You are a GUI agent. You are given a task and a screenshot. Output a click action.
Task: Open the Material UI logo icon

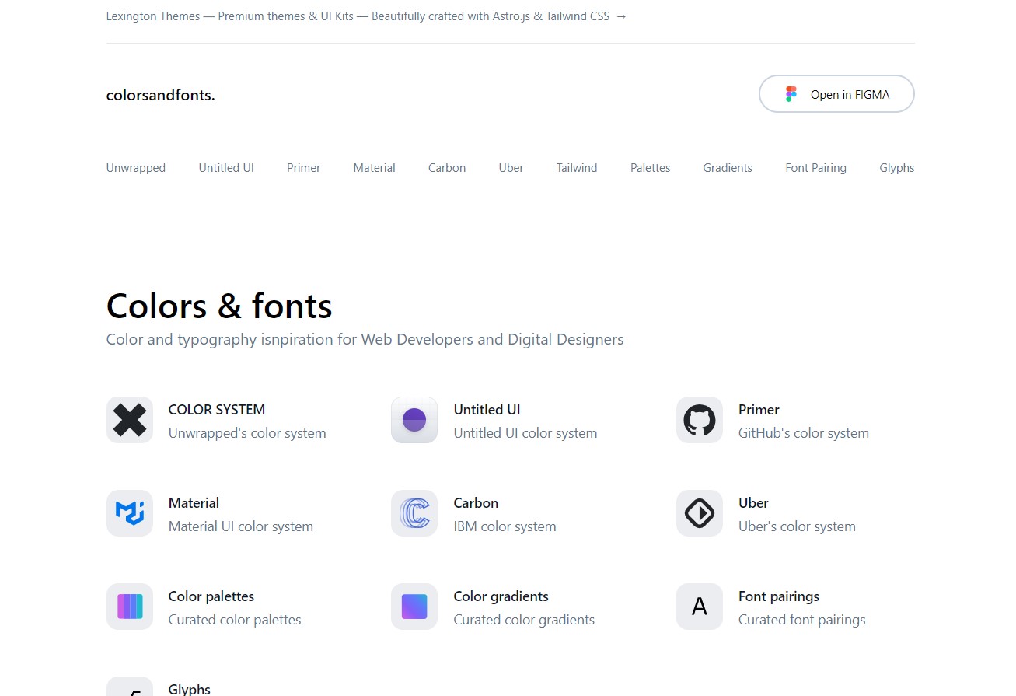point(130,513)
